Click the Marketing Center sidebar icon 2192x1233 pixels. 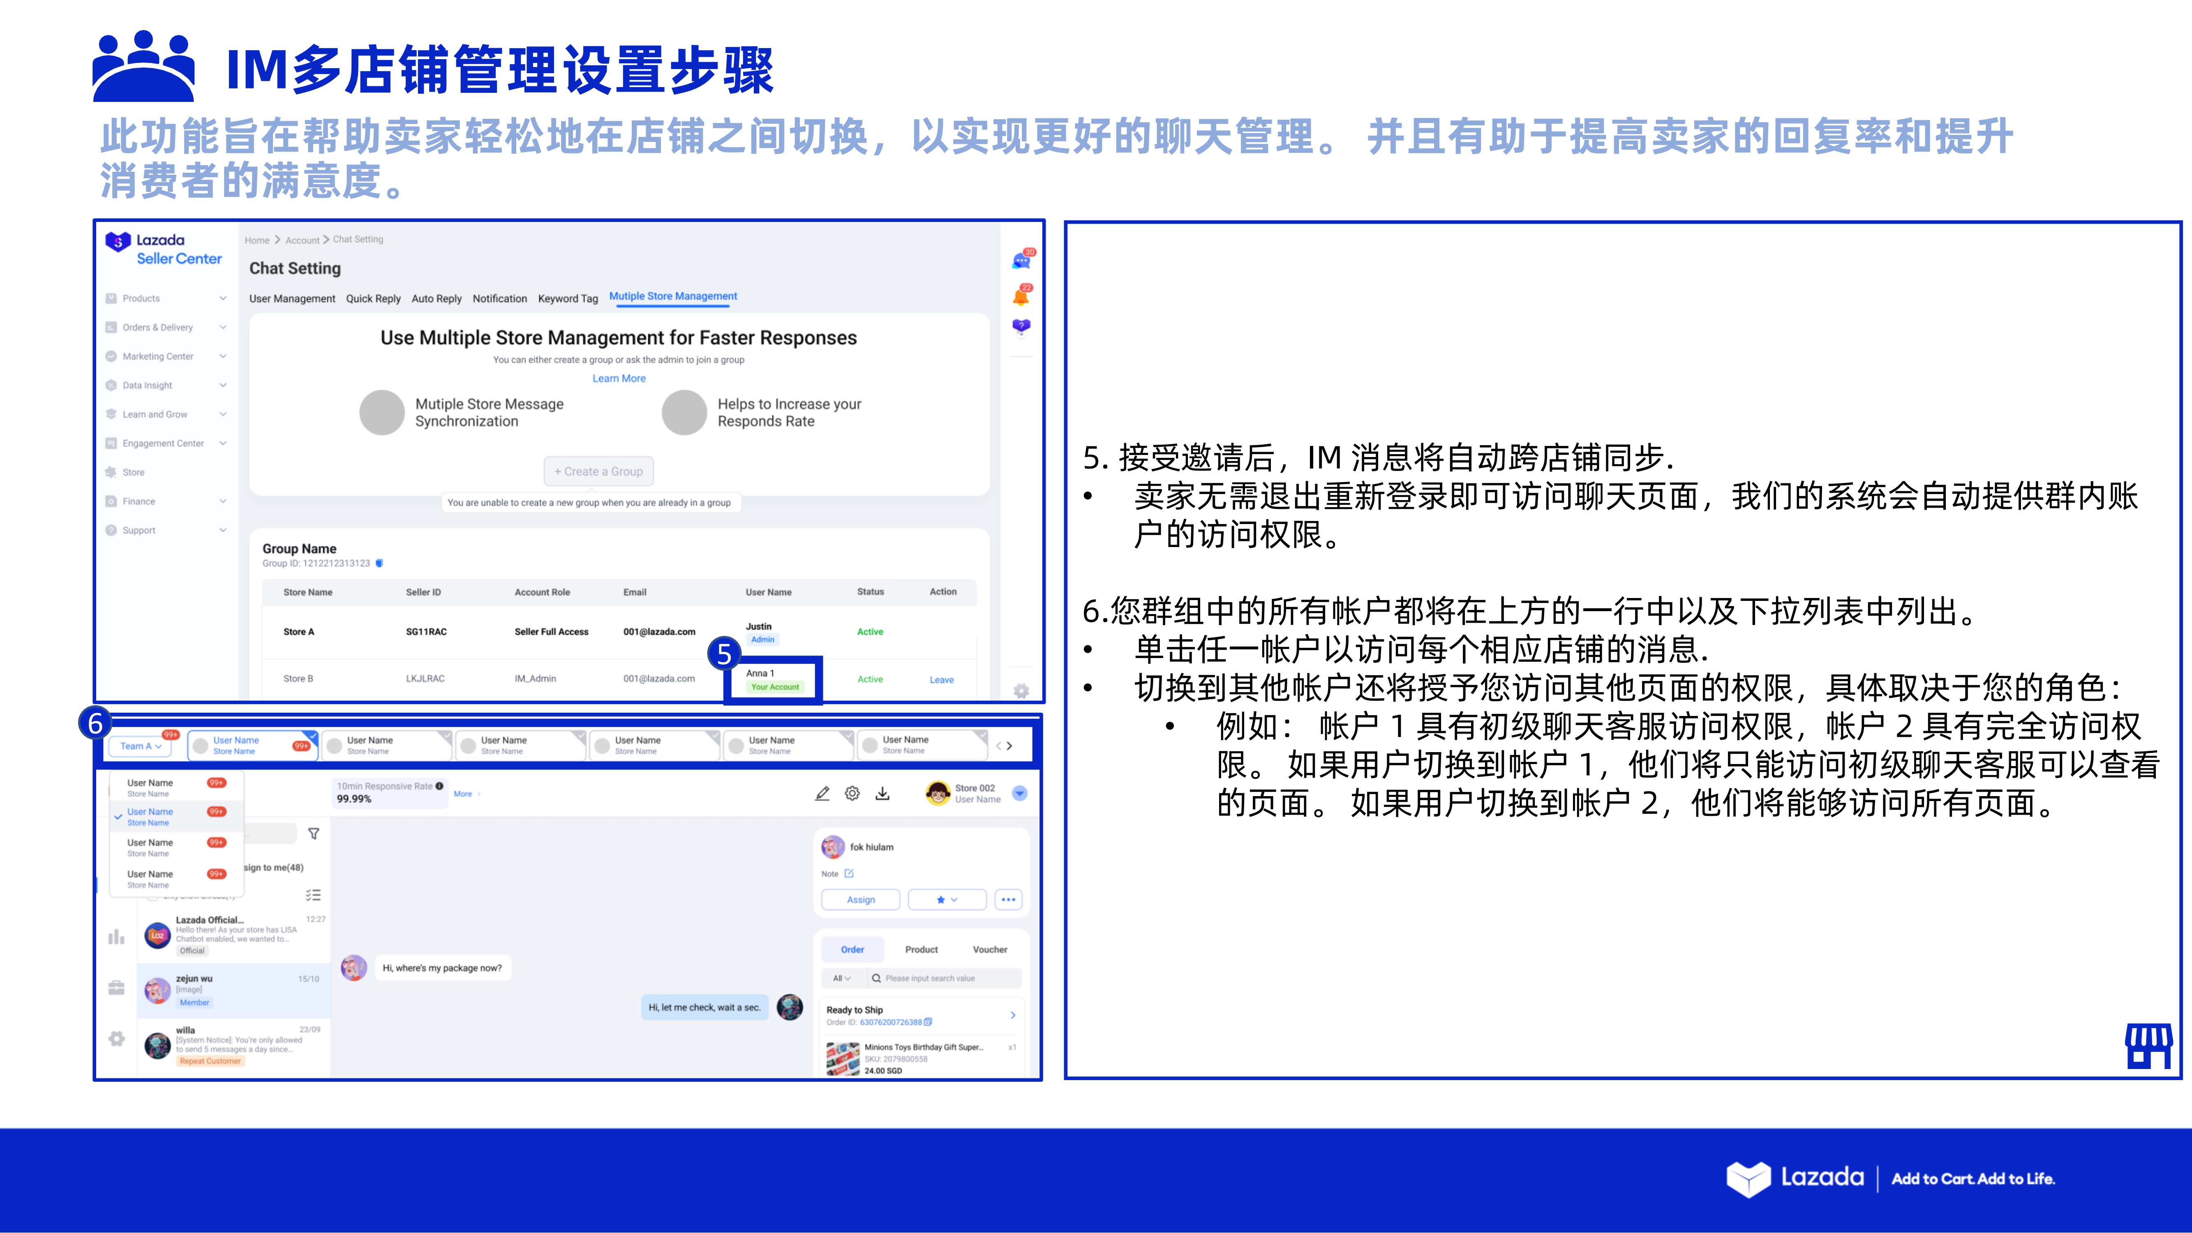click(x=111, y=356)
